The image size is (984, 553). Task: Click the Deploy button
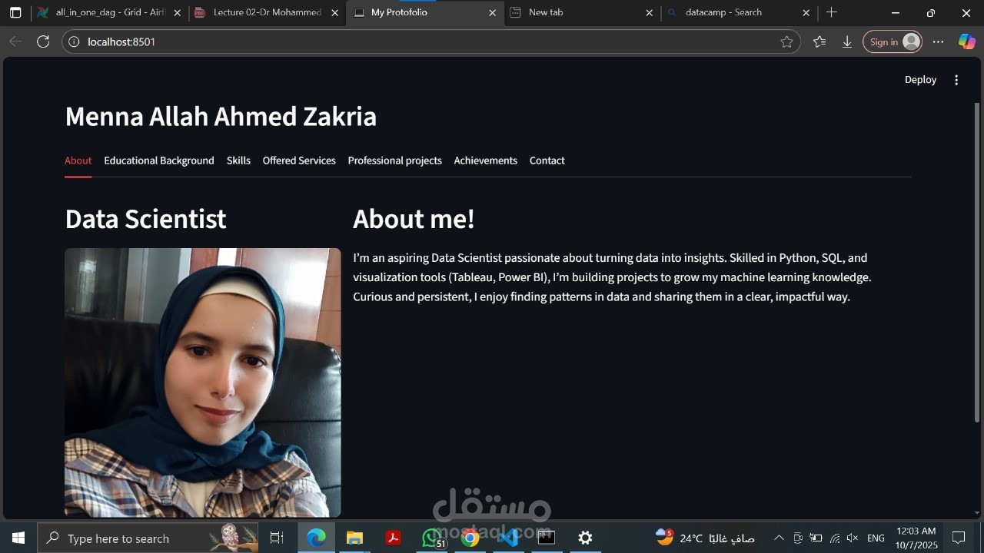pyautogui.click(x=920, y=80)
